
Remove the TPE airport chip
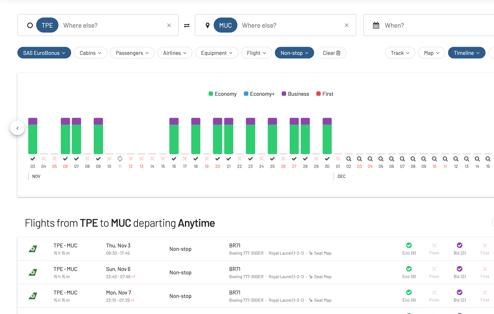click(47, 25)
